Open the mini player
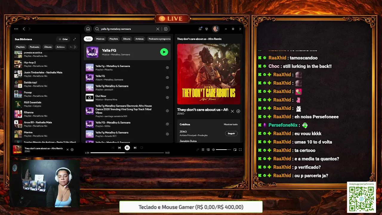The height and width of the screenshot is (215, 382). tap(235, 150)
